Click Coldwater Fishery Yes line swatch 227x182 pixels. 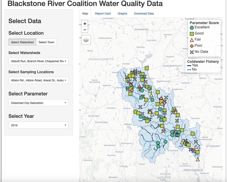click(189, 66)
